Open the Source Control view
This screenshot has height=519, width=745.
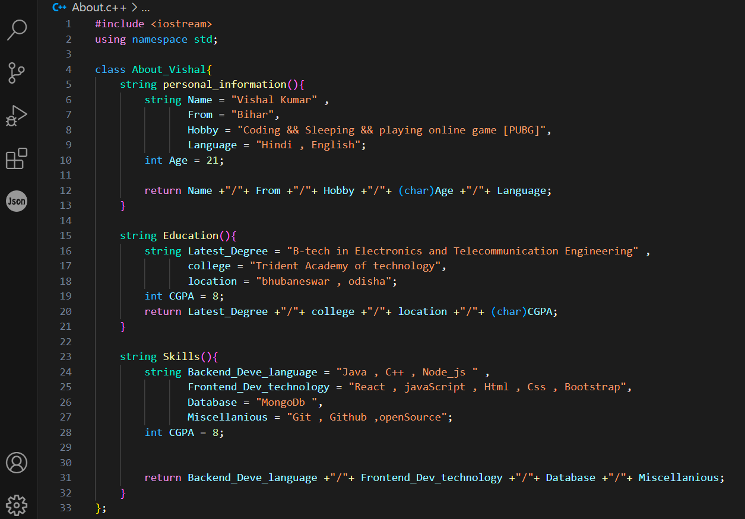[17, 72]
